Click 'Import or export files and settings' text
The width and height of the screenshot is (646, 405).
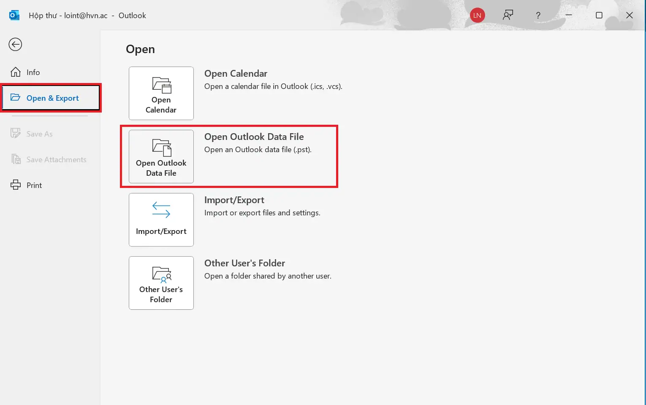(x=262, y=213)
